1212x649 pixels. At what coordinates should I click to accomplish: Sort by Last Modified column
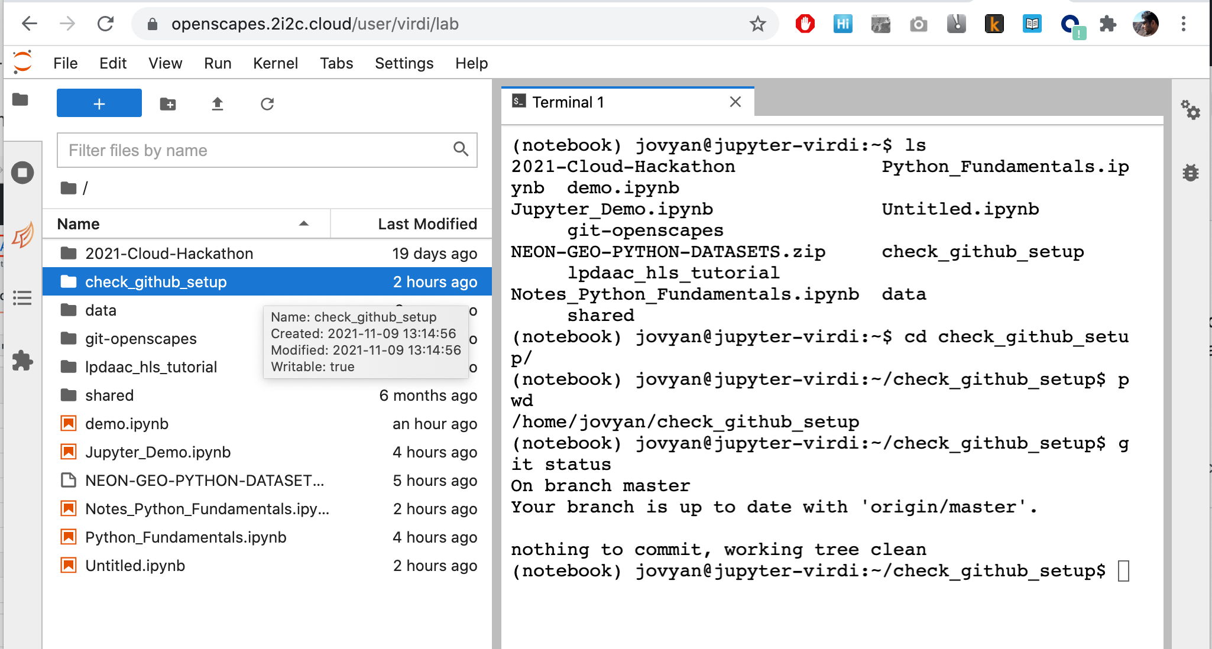427,224
